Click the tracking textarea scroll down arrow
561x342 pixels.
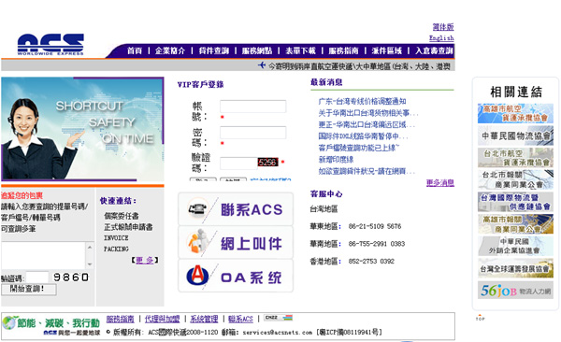click(90, 264)
